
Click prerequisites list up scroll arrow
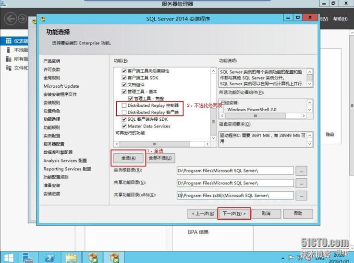[x=310, y=103]
